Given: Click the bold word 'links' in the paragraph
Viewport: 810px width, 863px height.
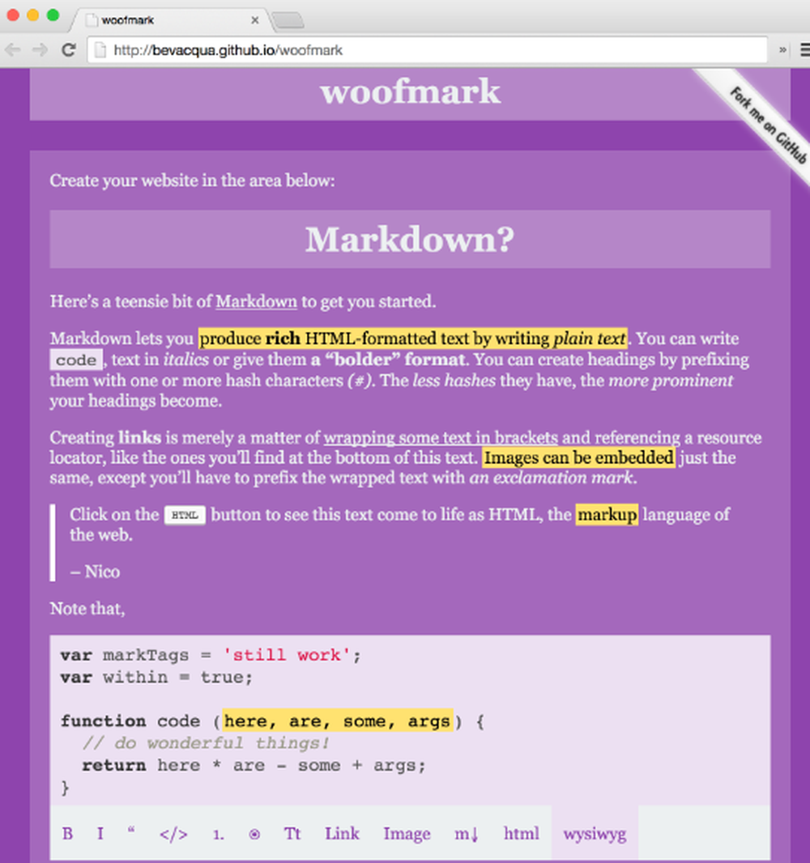Looking at the screenshot, I should [140, 437].
